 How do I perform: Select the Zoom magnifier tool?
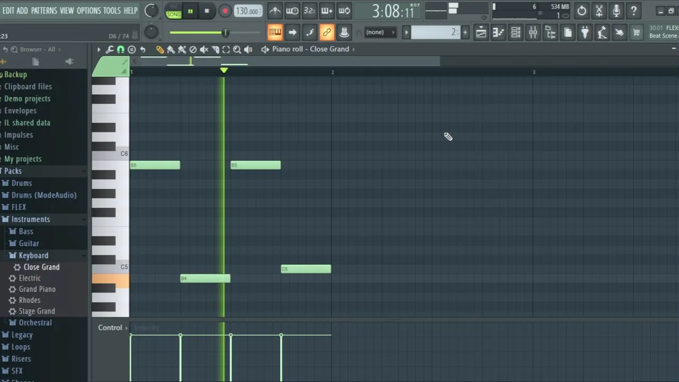pos(237,49)
